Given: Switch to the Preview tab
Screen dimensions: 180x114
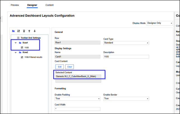Looking at the screenshot, I should pos(15,5).
